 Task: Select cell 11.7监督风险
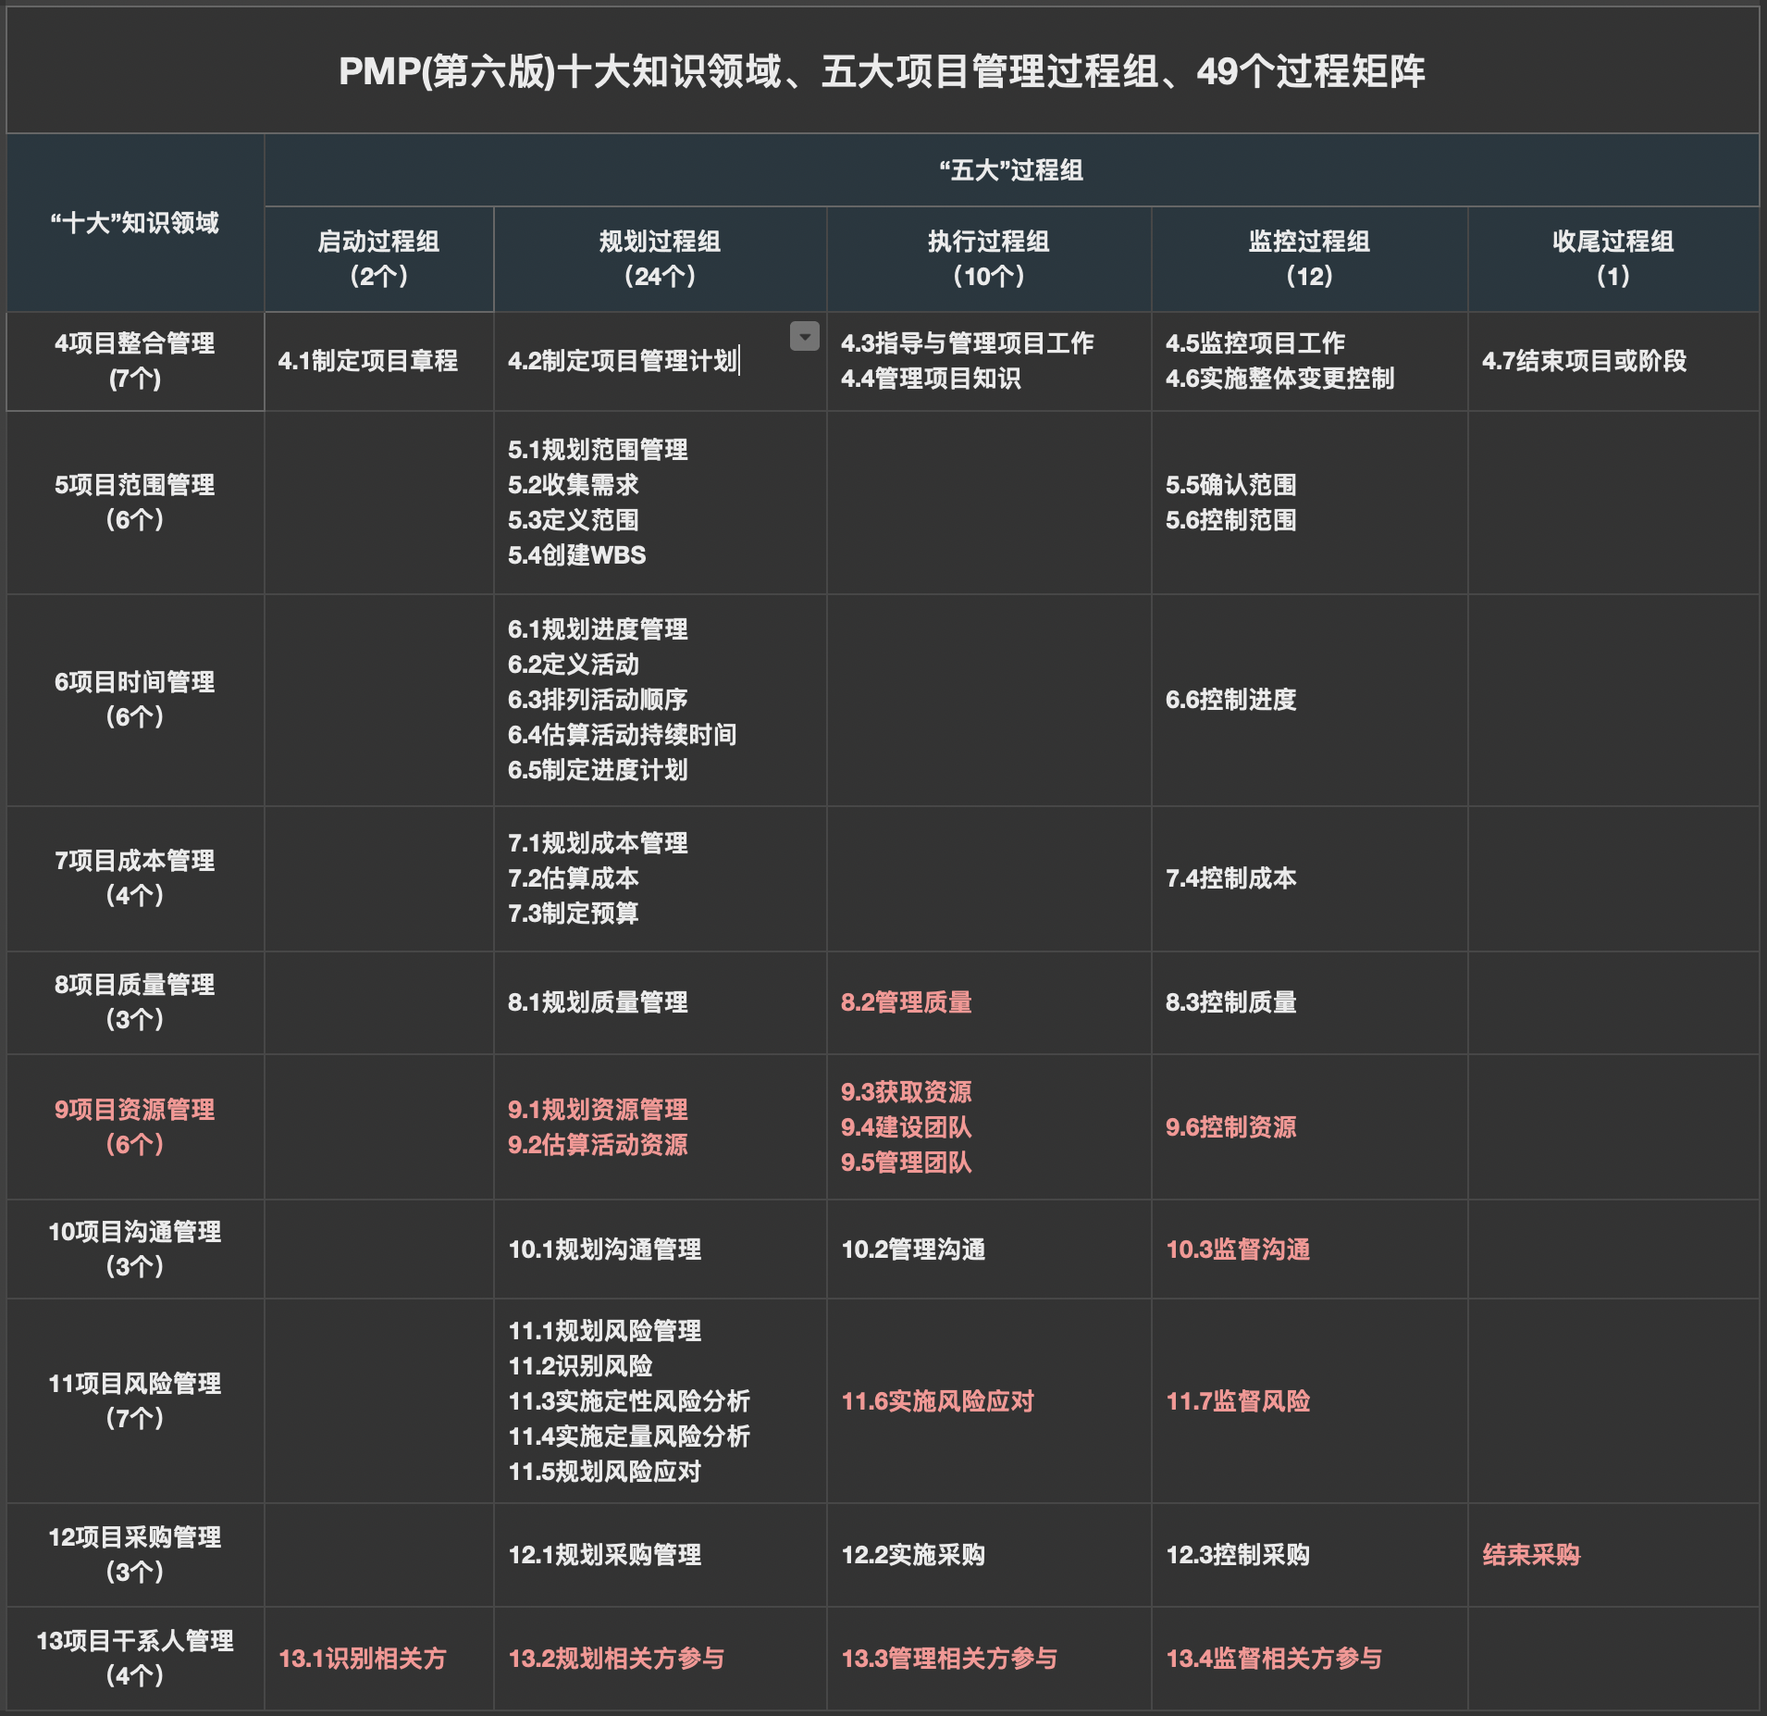point(1309,1401)
